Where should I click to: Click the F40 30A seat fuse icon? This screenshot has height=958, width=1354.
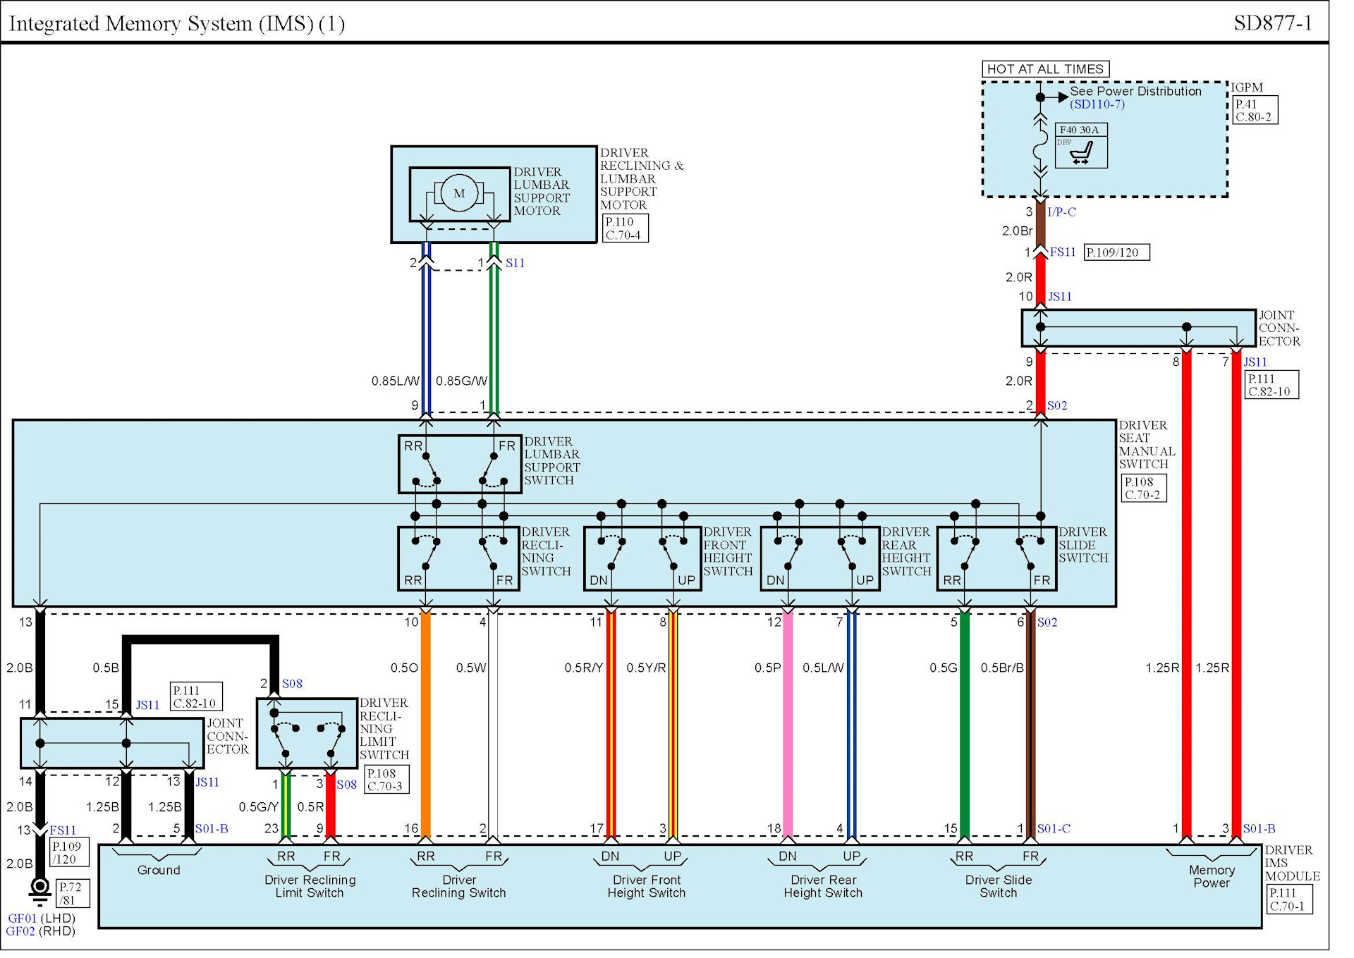pyautogui.click(x=1081, y=145)
